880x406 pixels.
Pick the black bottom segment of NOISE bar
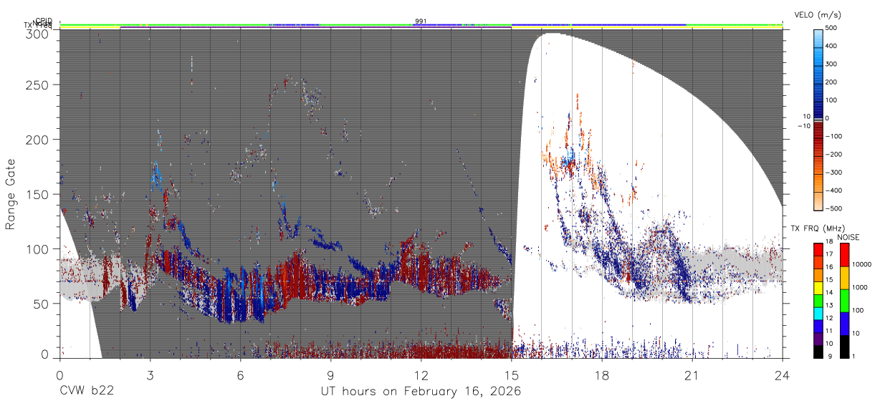pos(843,347)
